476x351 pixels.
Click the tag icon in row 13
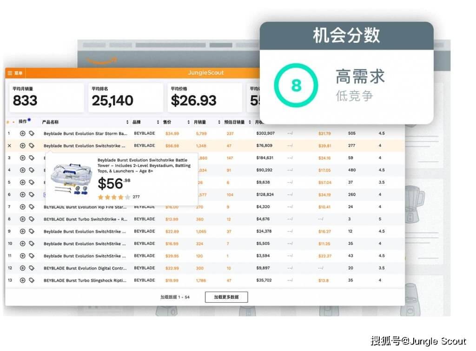click(x=32, y=280)
